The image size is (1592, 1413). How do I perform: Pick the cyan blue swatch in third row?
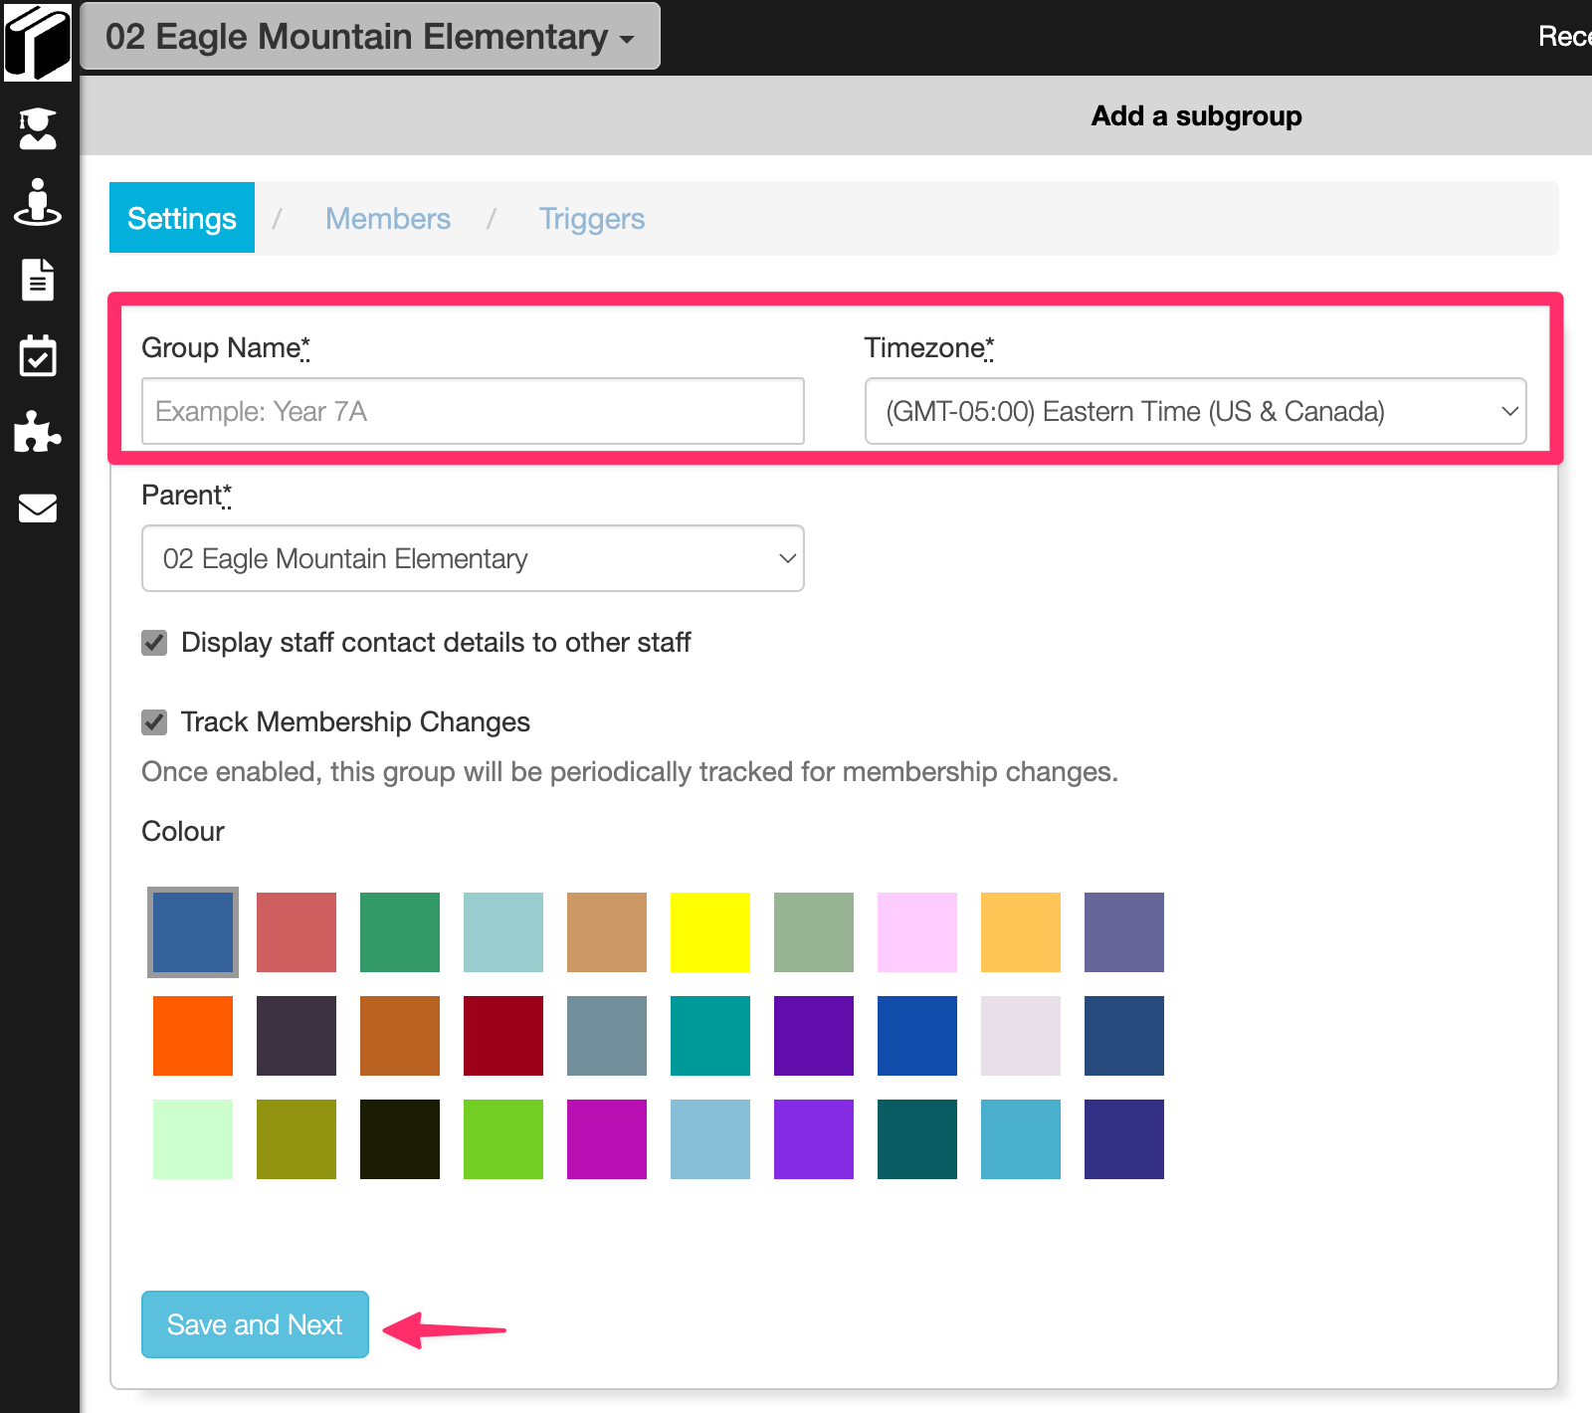[x=1021, y=1139]
